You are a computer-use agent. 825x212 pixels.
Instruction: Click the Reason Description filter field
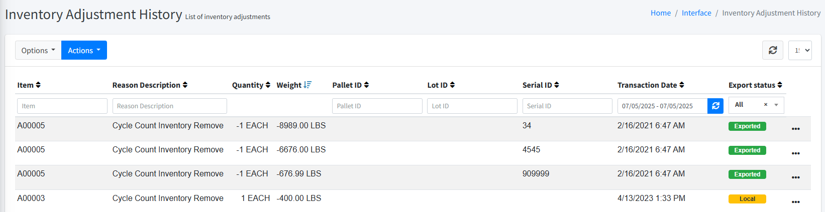click(169, 106)
